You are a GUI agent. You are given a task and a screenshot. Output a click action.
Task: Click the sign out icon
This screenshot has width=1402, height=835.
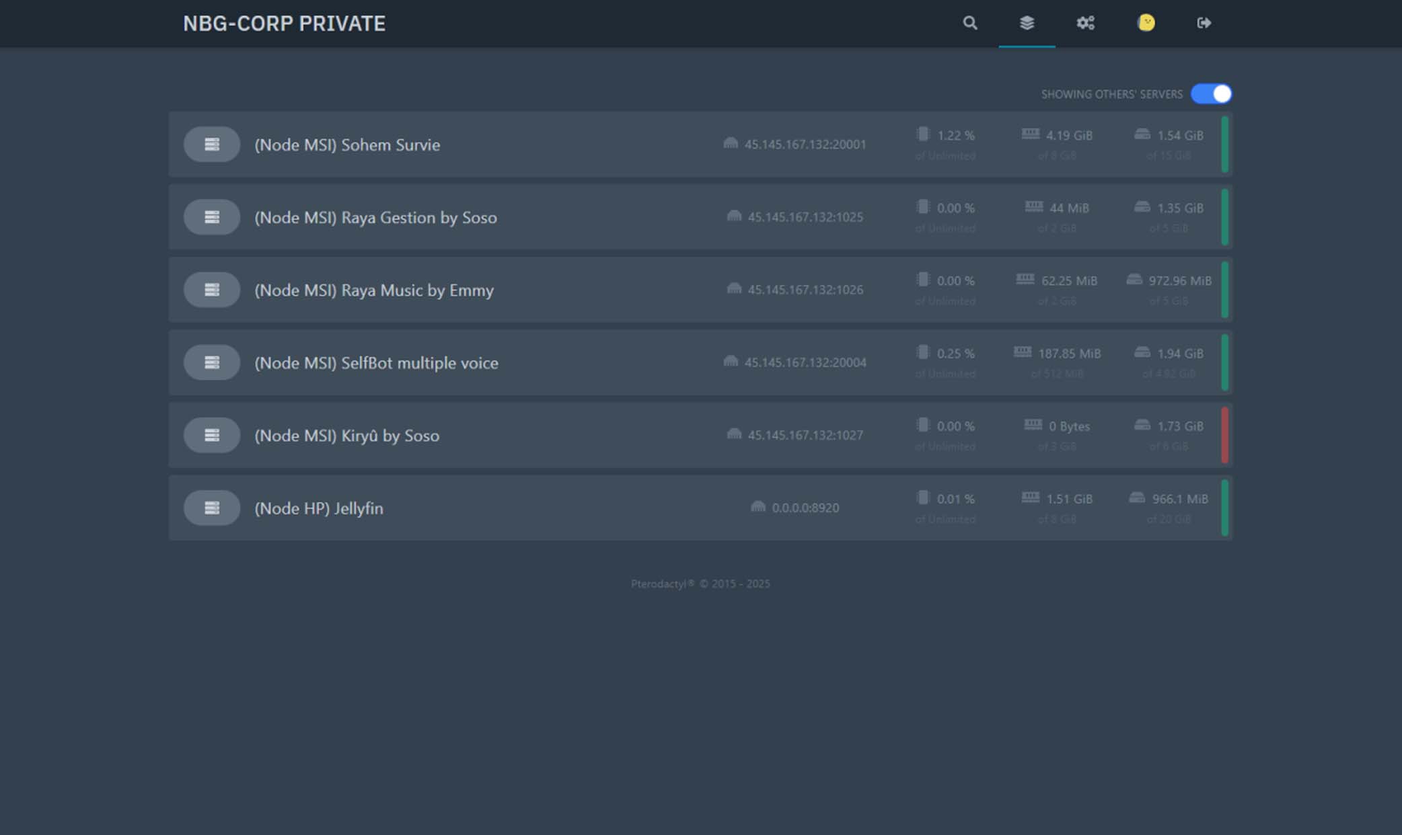(1204, 23)
